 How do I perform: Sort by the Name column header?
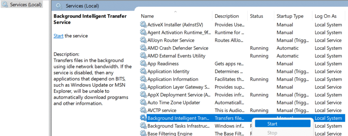point(147,16)
